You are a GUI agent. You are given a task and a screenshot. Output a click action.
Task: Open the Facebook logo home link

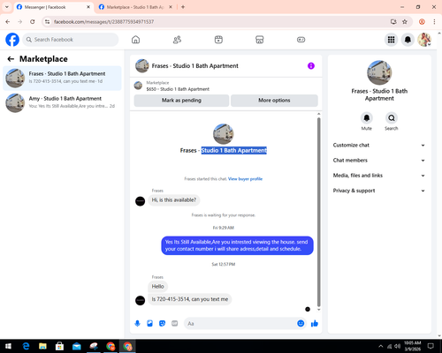pyautogui.click(x=12, y=40)
